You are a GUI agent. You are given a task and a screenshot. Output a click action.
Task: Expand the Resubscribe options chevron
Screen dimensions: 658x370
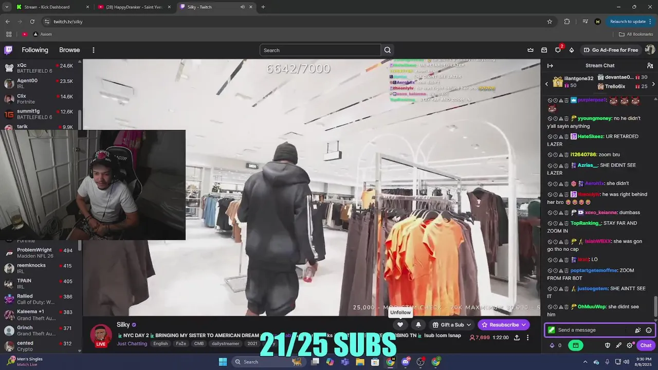(x=523, y=325)
